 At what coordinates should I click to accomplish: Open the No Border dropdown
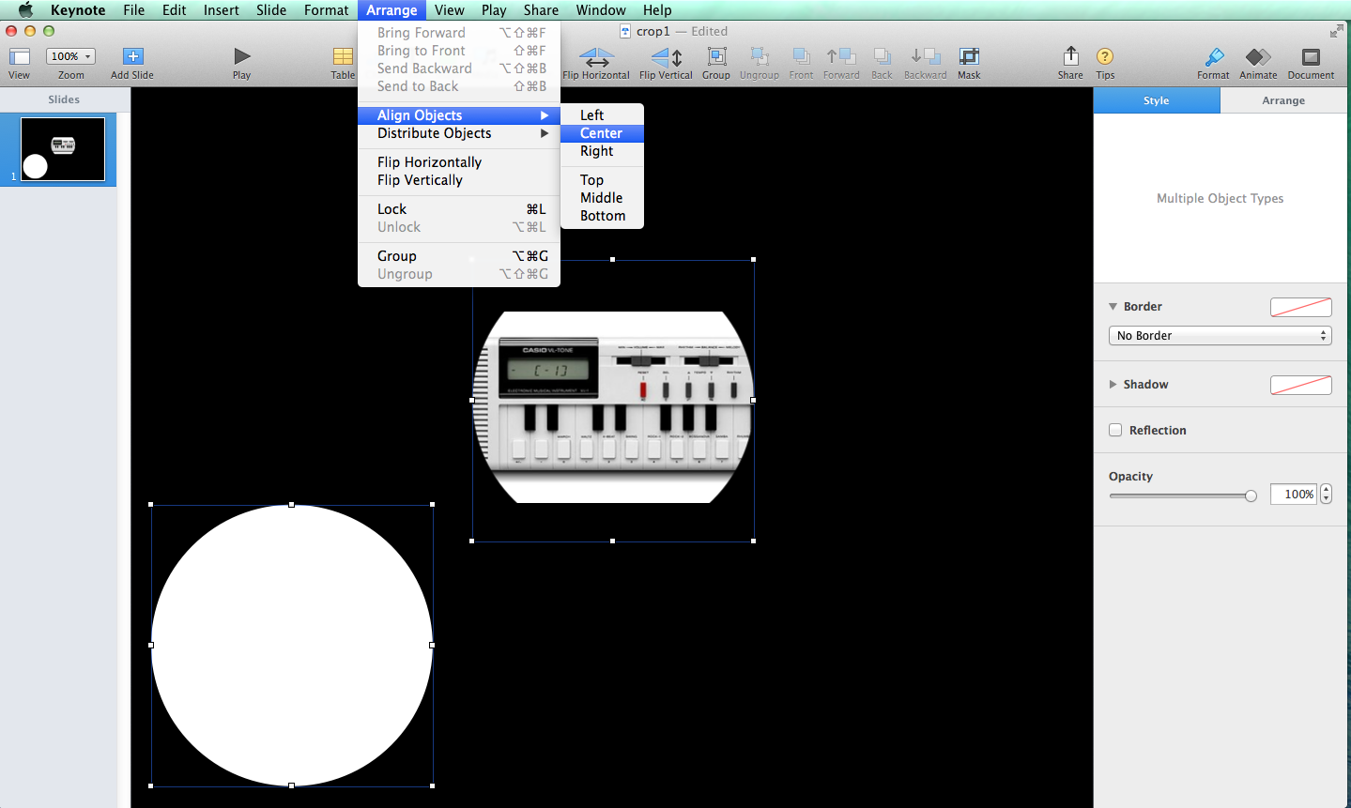(x=1220, y=335)
